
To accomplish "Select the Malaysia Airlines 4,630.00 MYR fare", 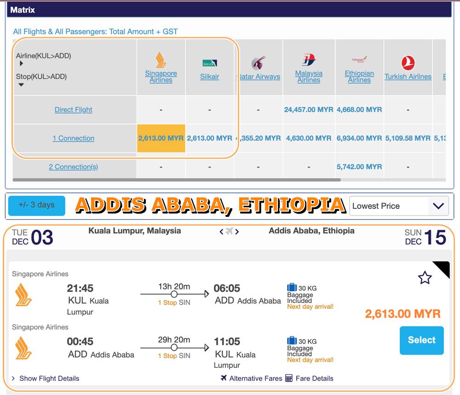I will (x=309, y=138).
